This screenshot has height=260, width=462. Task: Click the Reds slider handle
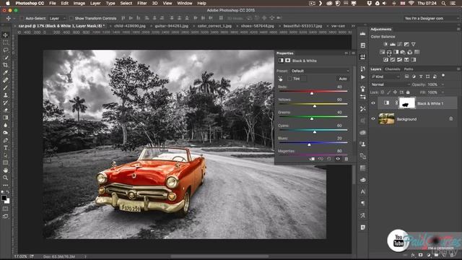(x=312, y=93)
